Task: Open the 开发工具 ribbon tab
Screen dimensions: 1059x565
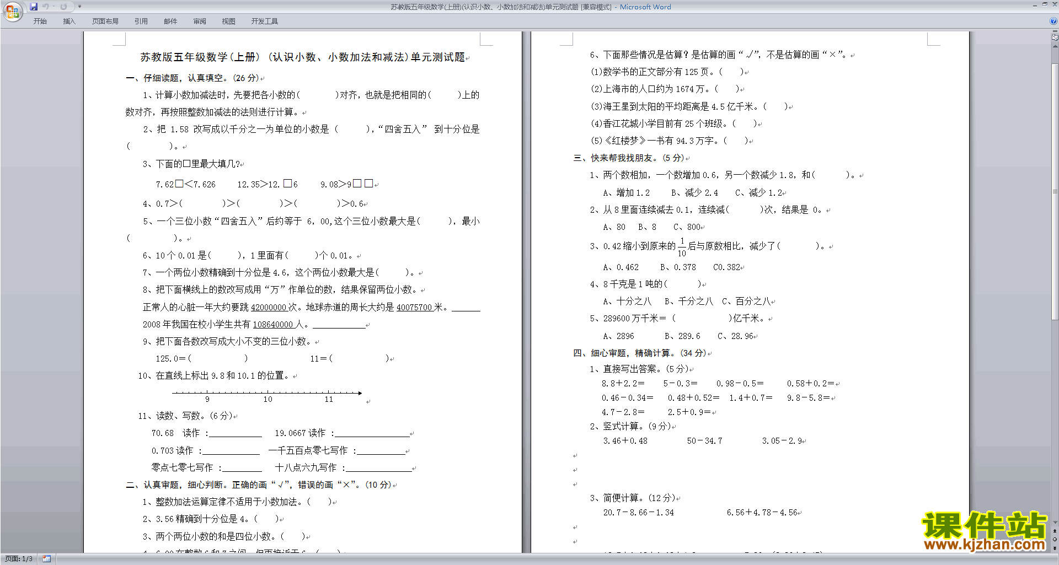Action: pyautogui.click(x=265, y=21)
